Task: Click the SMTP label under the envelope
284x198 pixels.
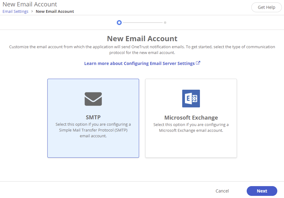Action: (93, 117)
